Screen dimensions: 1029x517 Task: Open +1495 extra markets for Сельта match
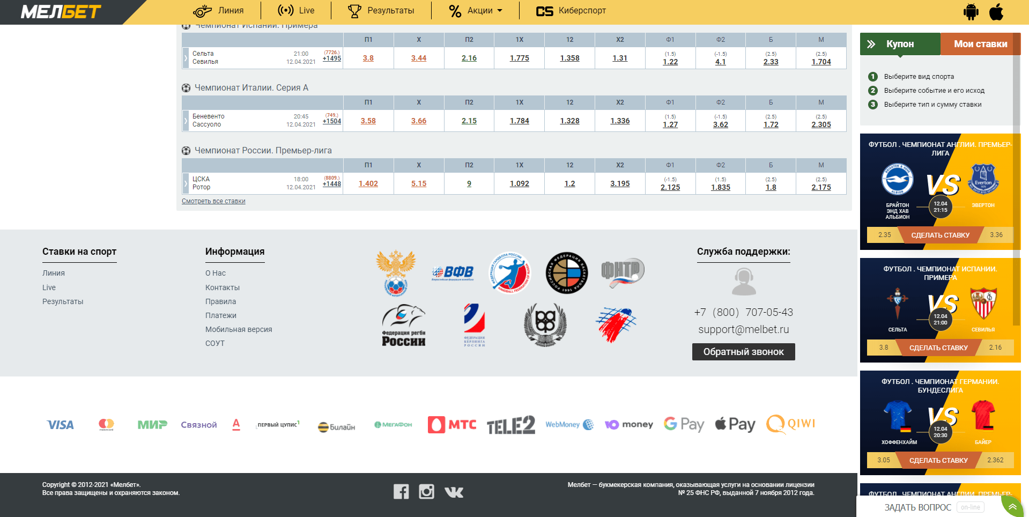(x=332, y=58)
